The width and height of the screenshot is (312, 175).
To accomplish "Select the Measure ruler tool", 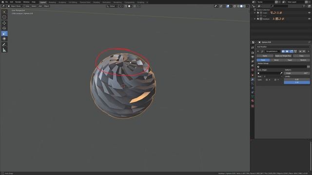I will [4, 50].
